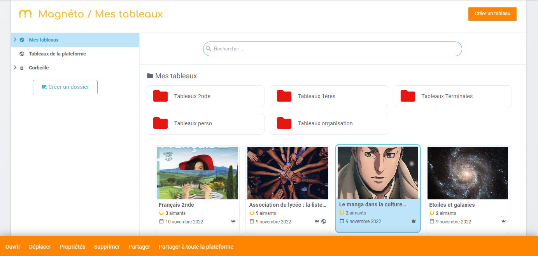Open the red folder icon for Tableaux 1ères
This screenshot has width=538, height=256.
[x=284, y=96]
